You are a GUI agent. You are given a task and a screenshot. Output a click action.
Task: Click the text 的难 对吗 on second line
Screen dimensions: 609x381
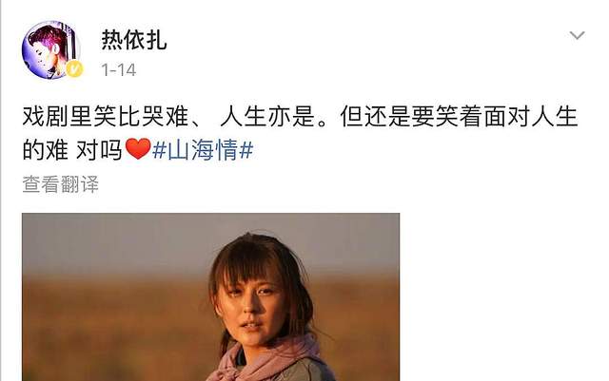pyautogui.click(x=72, y=150)
